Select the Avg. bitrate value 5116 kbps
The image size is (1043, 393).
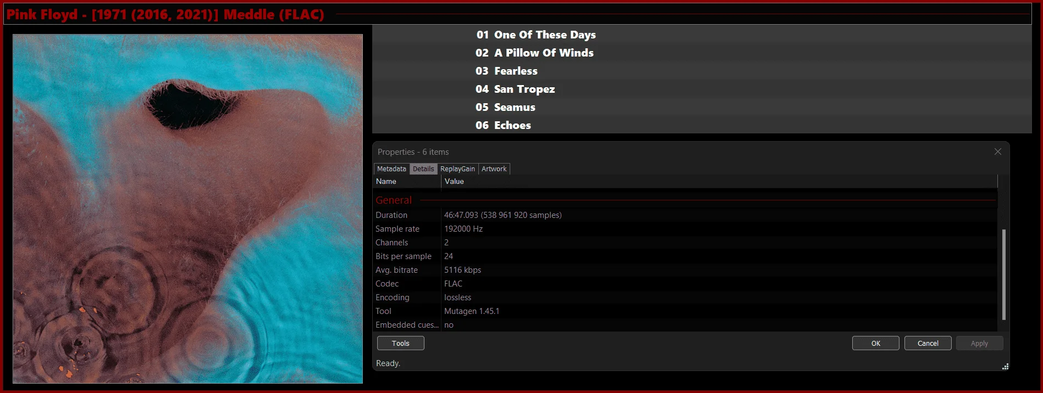pos(462,270)
